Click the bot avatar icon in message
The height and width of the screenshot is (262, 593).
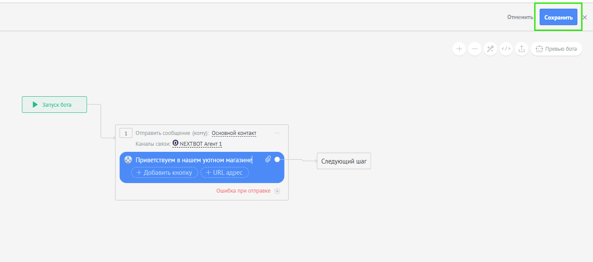pyautogui.click(x=128, y=160)
